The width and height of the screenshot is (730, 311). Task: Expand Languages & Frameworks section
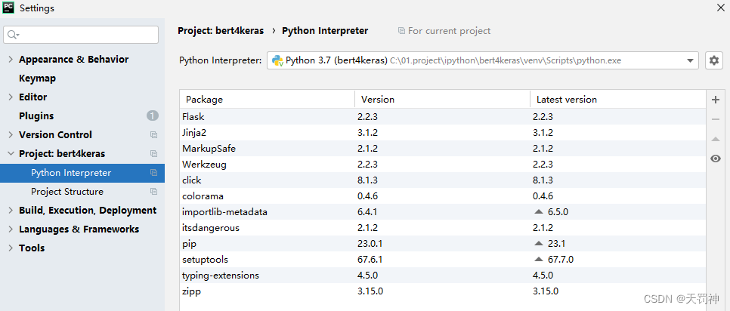tap(11, 229)
